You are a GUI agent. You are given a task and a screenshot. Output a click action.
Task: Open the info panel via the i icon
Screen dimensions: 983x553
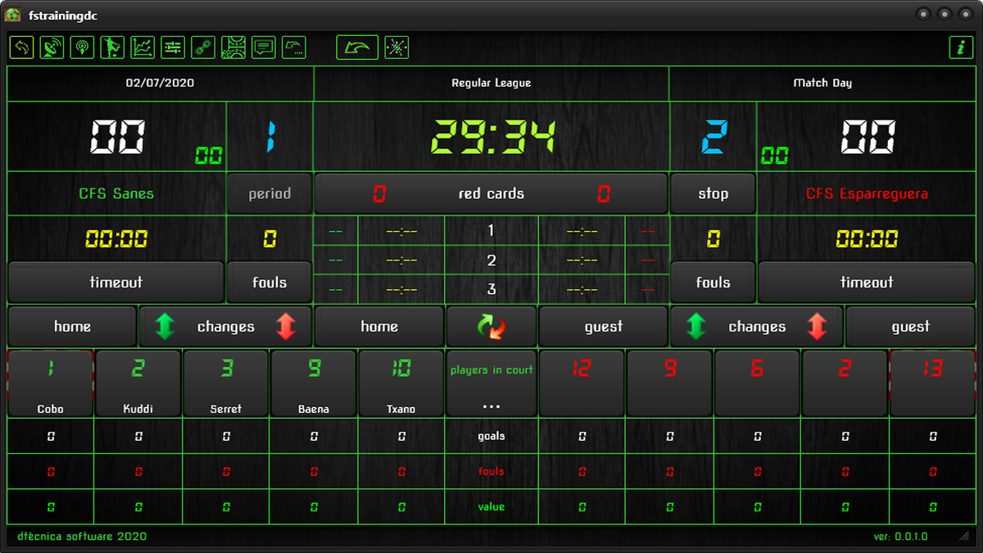point(961,47)
